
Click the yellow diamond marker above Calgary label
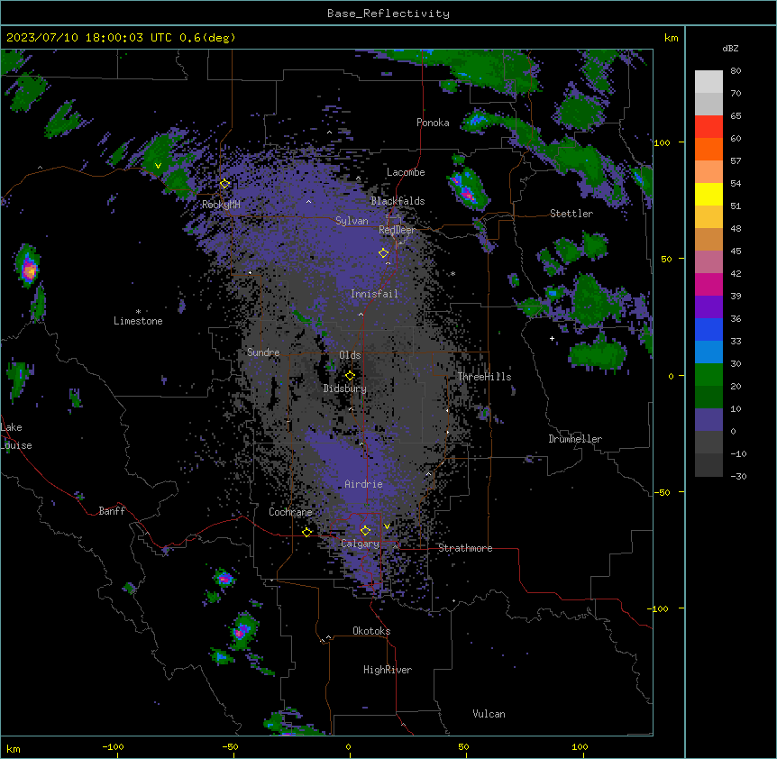365,531
